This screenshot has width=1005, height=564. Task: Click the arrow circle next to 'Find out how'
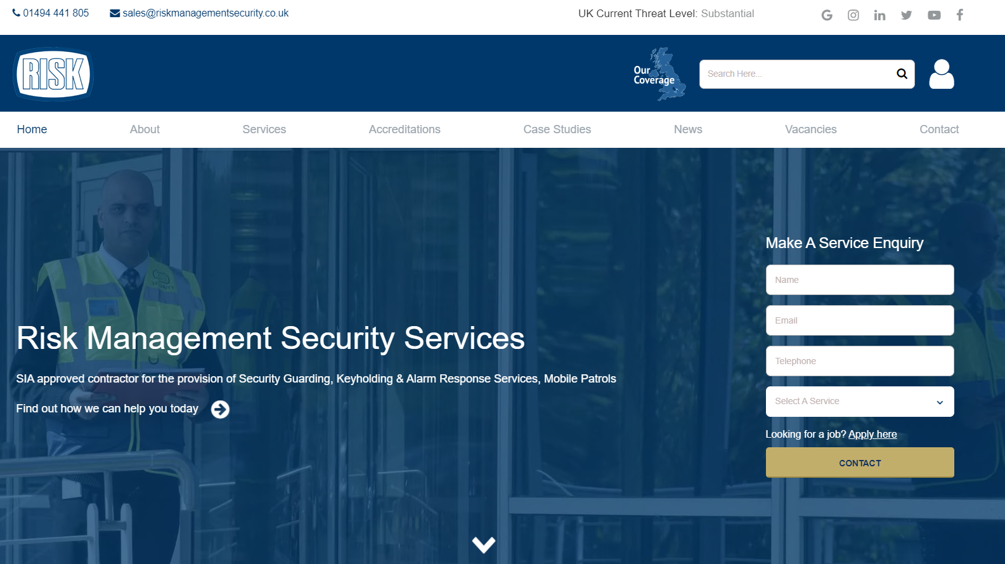point(220,409)
